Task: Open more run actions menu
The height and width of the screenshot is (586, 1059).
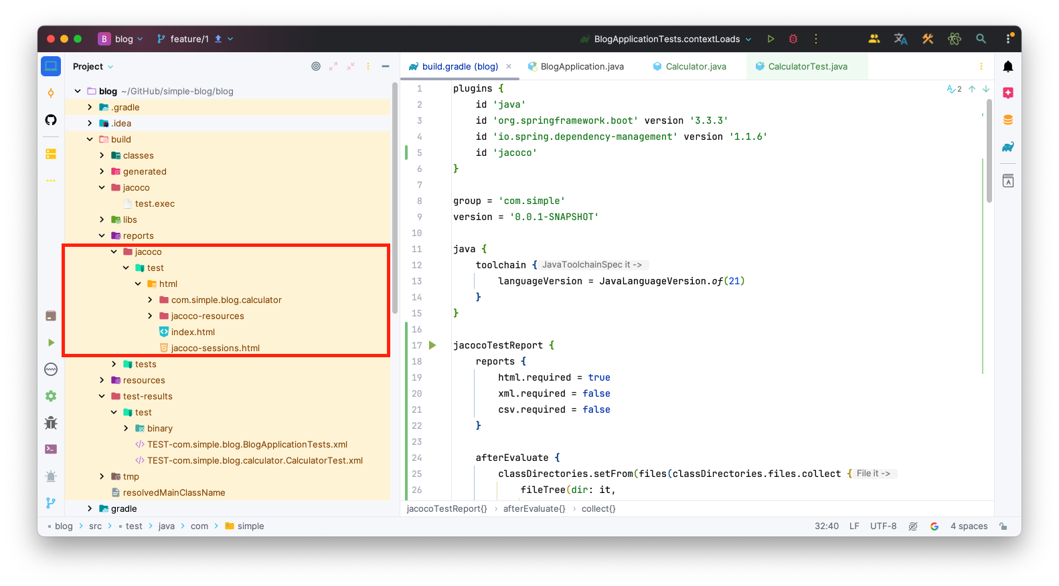Action: coord(816,39)
